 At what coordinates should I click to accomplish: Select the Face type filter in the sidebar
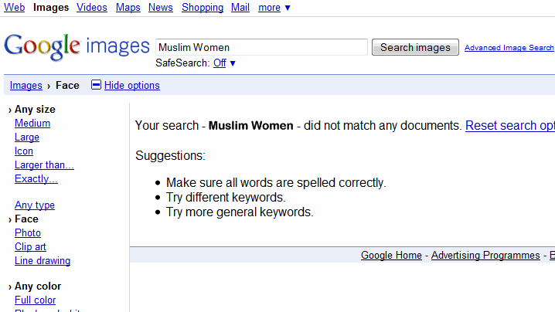pos(26,219)
